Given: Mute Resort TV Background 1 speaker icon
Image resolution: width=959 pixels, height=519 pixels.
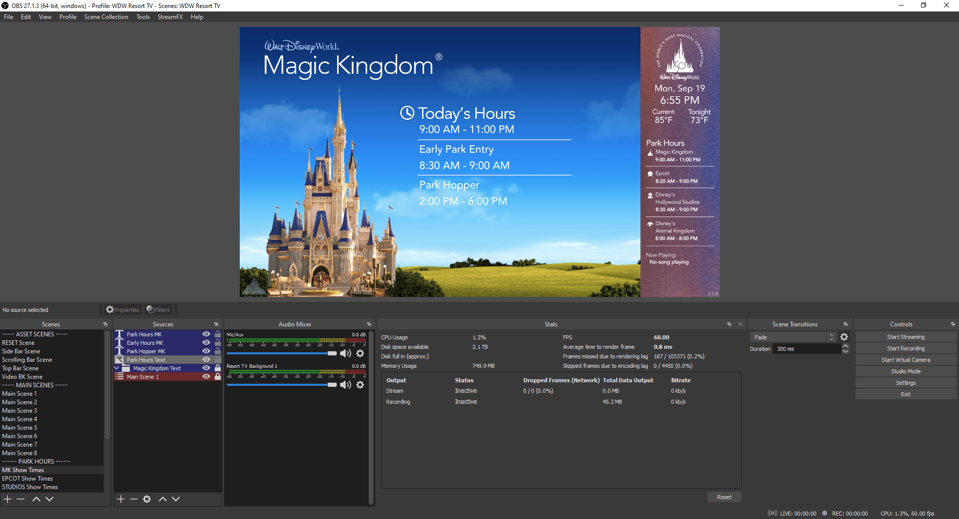Looking at the screenshot, I should coord(346,385).
